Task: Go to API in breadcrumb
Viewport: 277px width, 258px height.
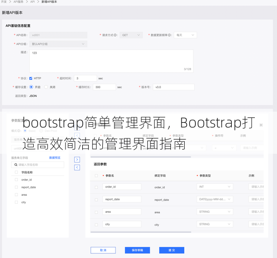Action: click(33, 2)
